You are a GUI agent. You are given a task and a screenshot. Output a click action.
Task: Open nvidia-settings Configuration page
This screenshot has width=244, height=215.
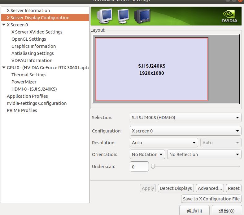(37, 103)
